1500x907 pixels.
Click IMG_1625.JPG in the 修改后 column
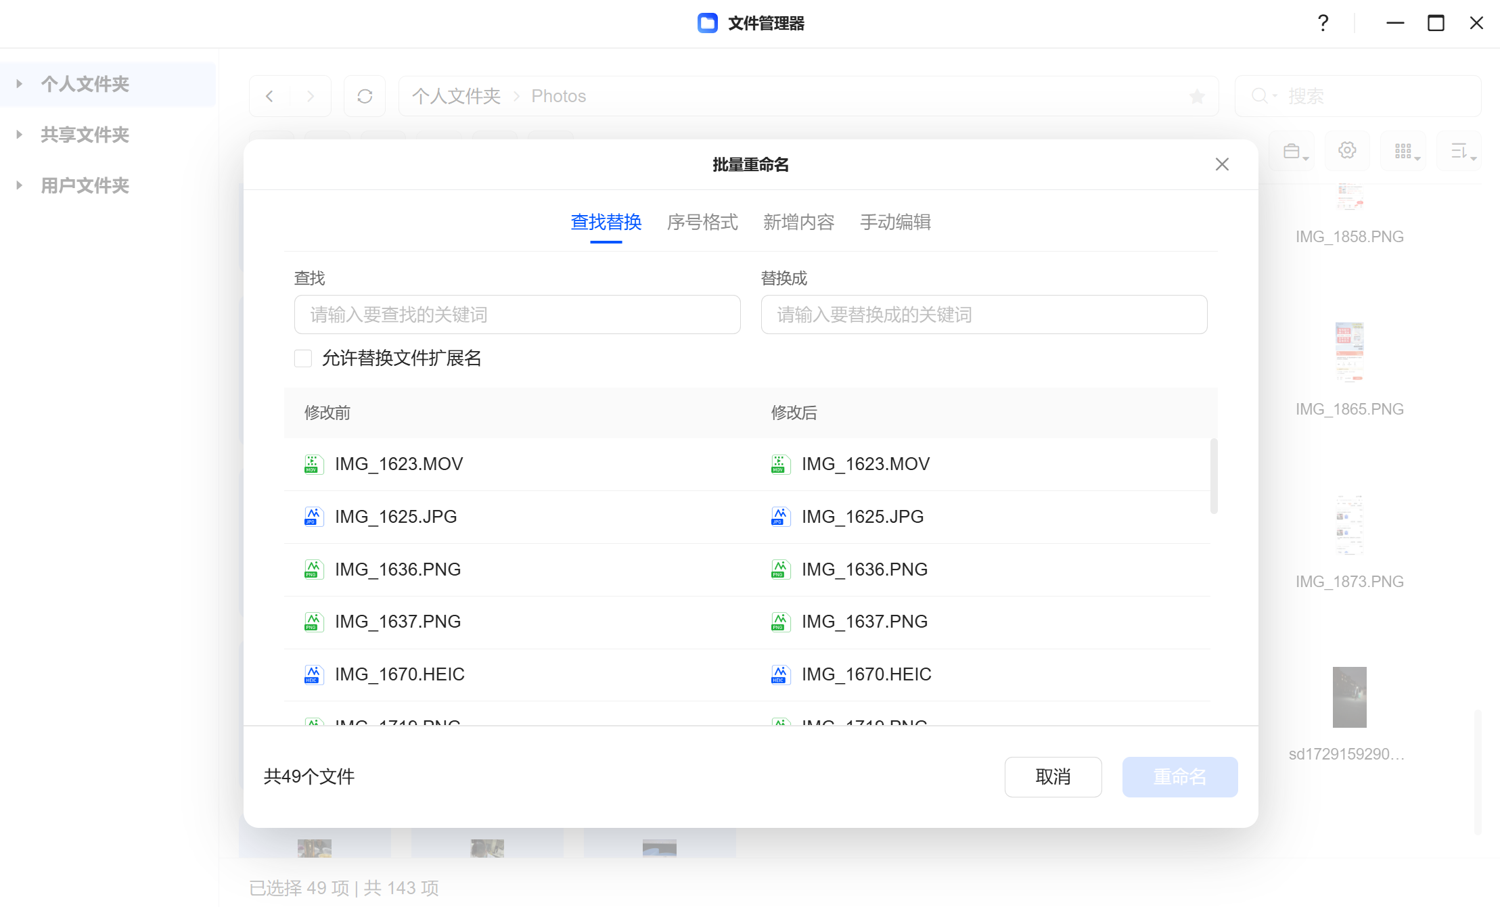(863, 517)
